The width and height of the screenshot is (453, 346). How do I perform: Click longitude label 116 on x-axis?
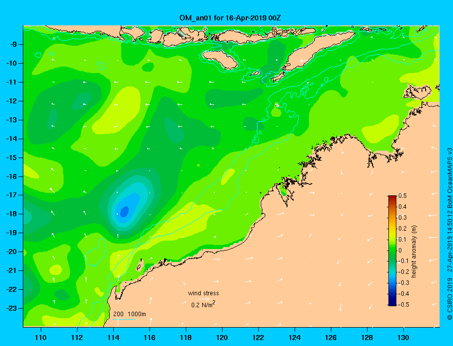pyautogui.click(x=150, y=338)
